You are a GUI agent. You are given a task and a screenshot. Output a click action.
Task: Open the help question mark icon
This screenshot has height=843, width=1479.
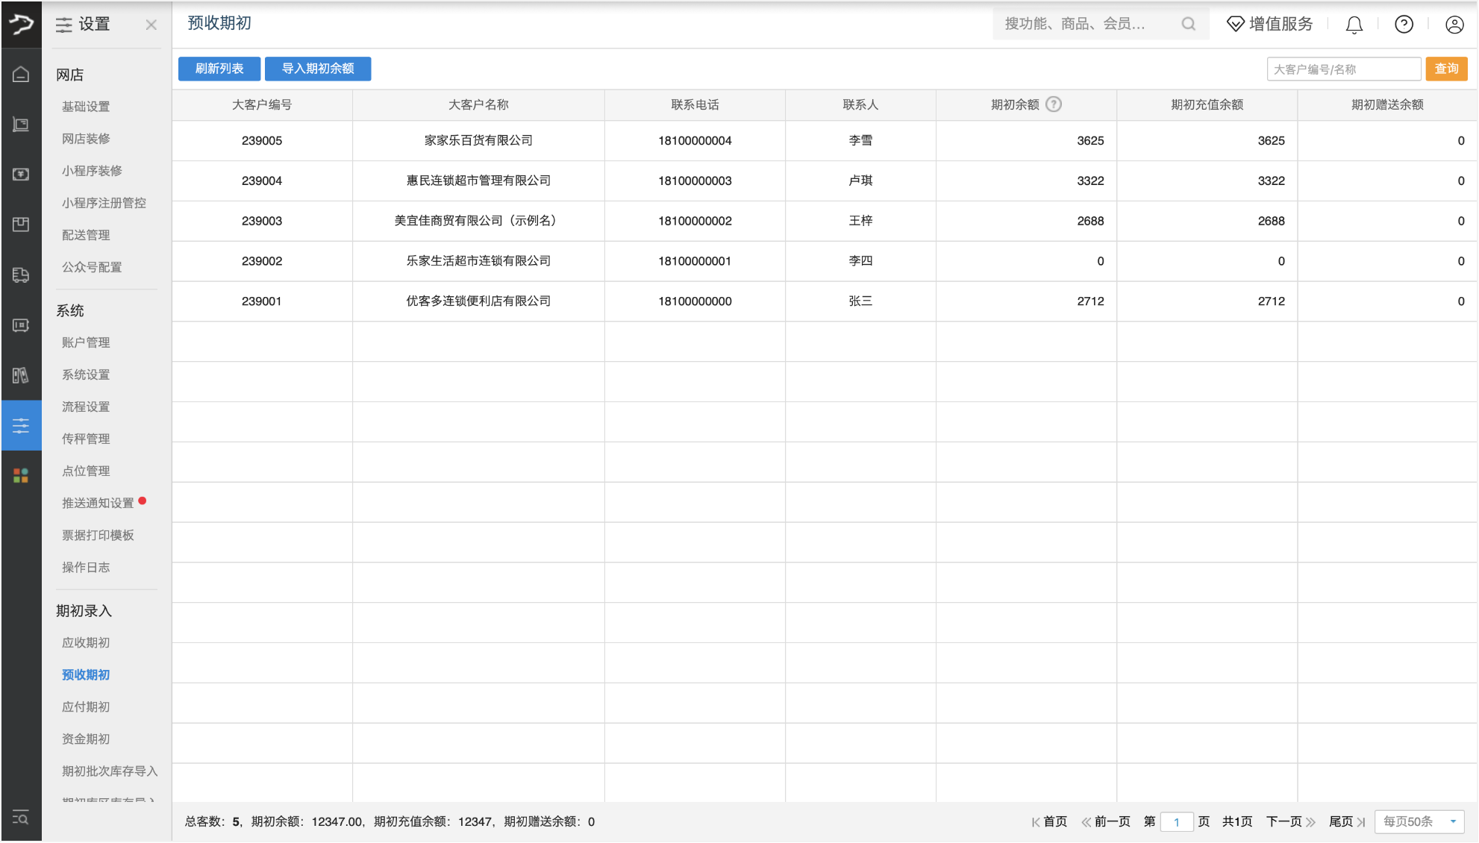(x=1404, y=25)
